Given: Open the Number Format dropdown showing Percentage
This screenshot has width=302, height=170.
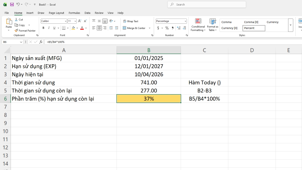Looking at the screenshot, I should point(171,21).
